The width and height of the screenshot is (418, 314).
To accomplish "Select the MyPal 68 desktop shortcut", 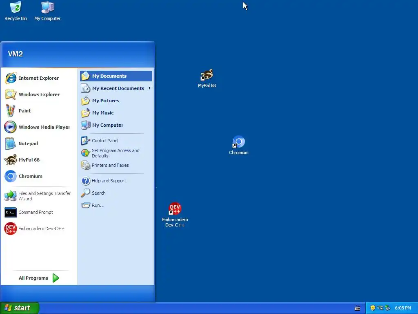I will 207,78.
